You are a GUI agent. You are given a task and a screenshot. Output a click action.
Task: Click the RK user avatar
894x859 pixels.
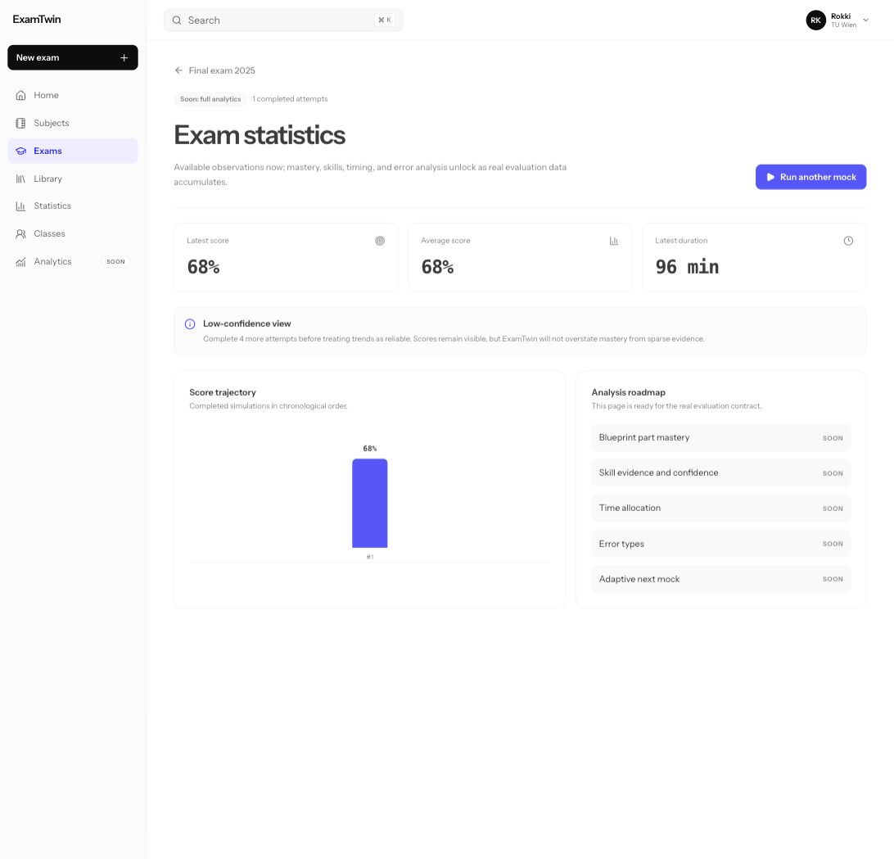point(816,20)
